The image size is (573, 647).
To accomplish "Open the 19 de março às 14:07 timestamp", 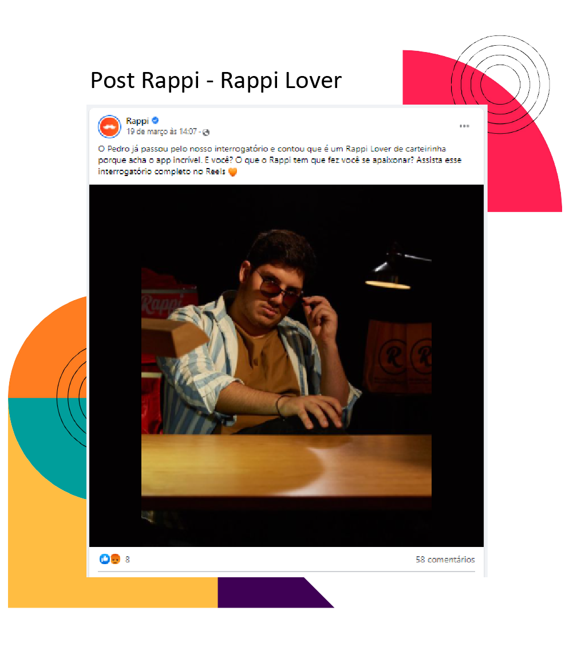I will 161,131.
